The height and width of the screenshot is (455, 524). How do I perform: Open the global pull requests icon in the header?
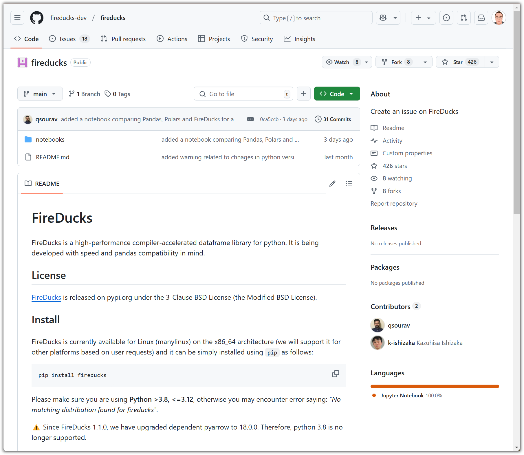[464, 18]
